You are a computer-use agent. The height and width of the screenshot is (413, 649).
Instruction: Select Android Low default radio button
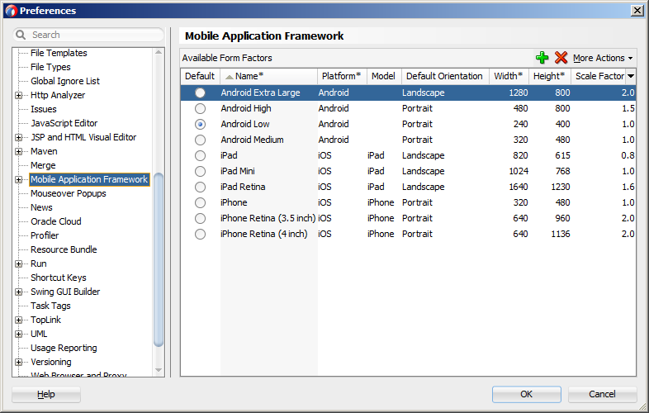pos(201,124)
